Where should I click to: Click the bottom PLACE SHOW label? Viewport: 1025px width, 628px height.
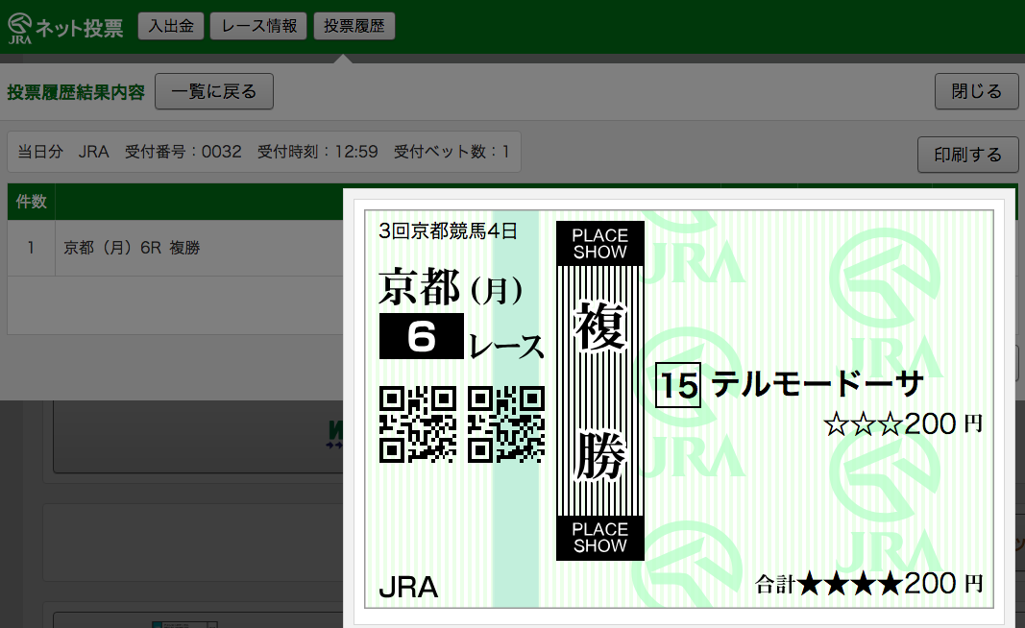pyautogui.click(x=600, y=538)
